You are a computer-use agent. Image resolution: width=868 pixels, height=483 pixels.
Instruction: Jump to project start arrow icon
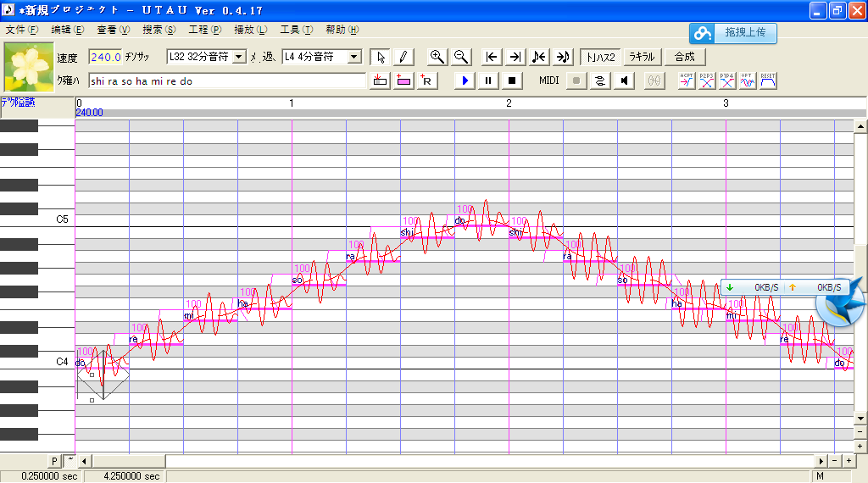(x=491, y=57)
